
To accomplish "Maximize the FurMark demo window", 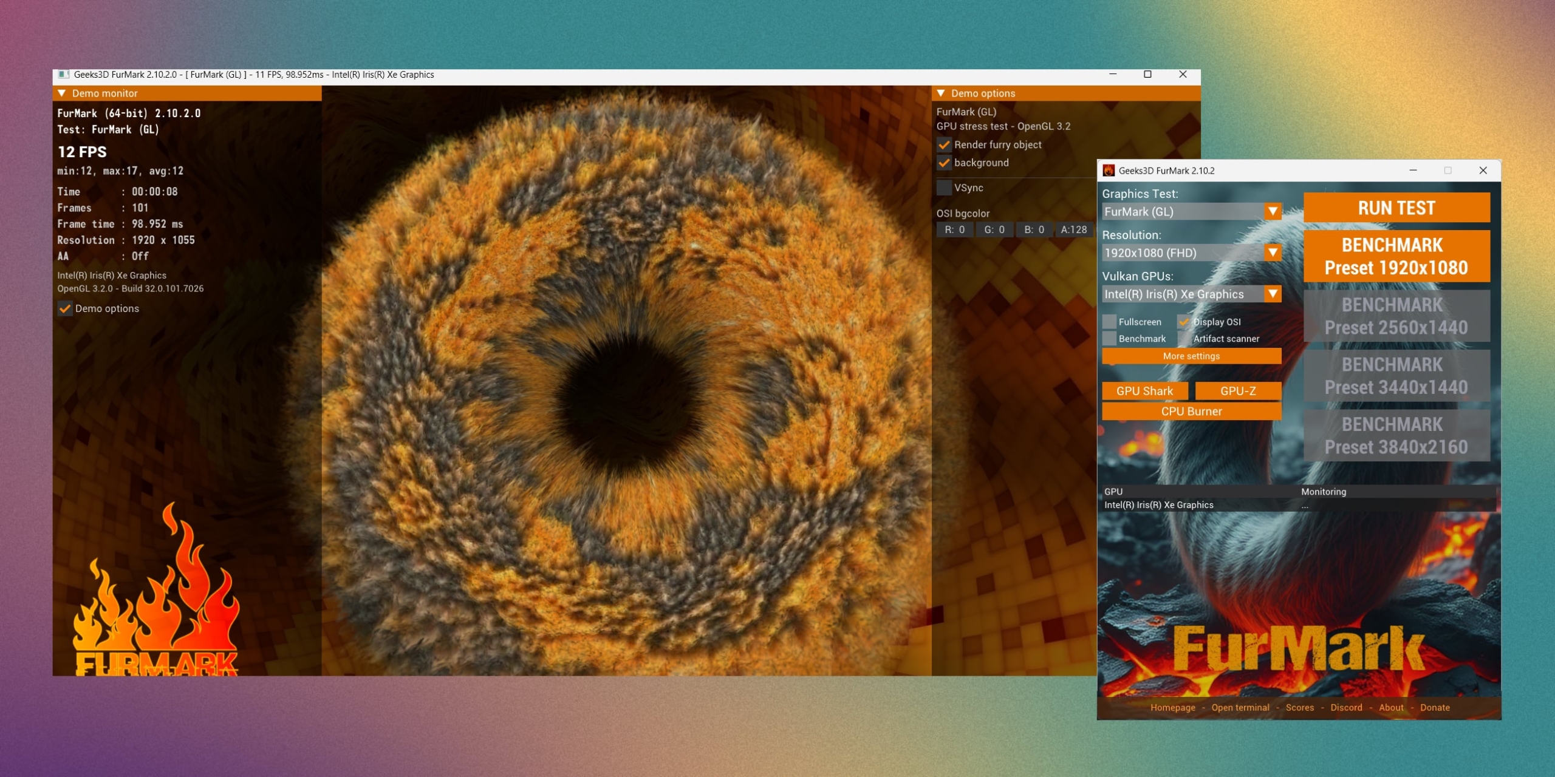I will point(1147,75).
